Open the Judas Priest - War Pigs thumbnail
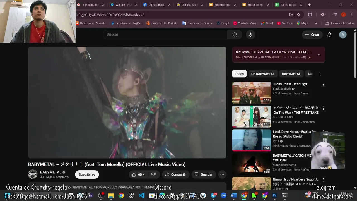The width and height of the screenshot is (357, 201). click(x=252, y=93)
